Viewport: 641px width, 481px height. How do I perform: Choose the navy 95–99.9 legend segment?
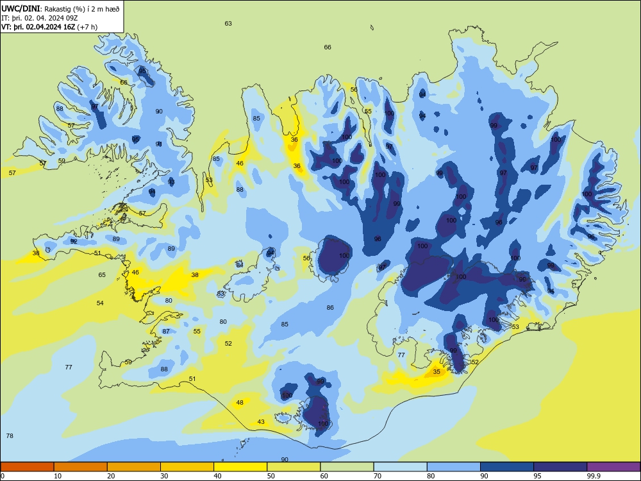click(560, 467)
